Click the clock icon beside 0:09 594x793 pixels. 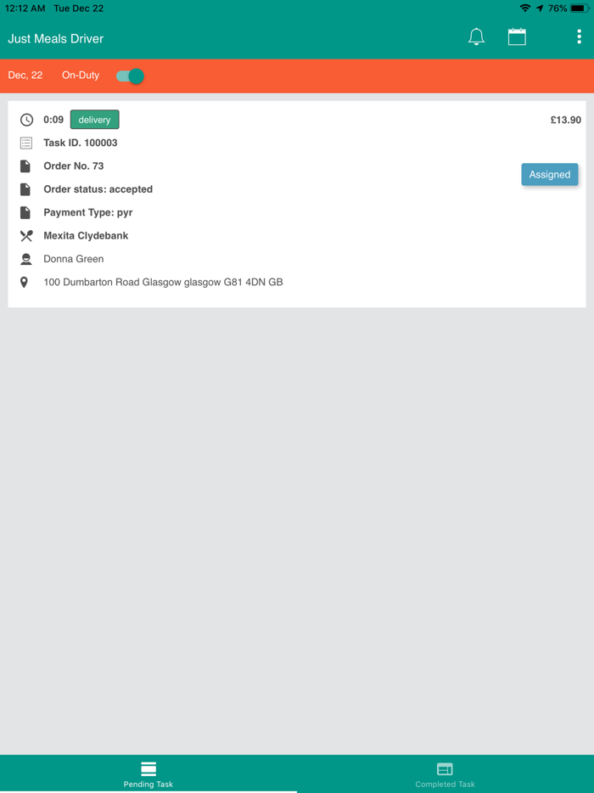[26, 120]
